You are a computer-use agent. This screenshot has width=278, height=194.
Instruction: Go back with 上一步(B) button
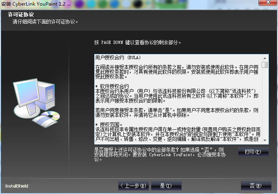(x=133, y=186)
